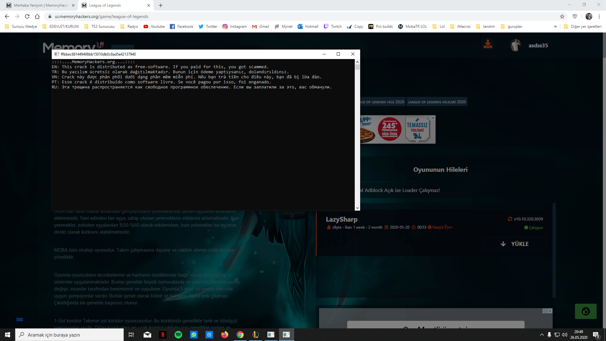This screenshot has height=341, width=606.
Task: Click the red download icon in site header
Action: [488, 44]
